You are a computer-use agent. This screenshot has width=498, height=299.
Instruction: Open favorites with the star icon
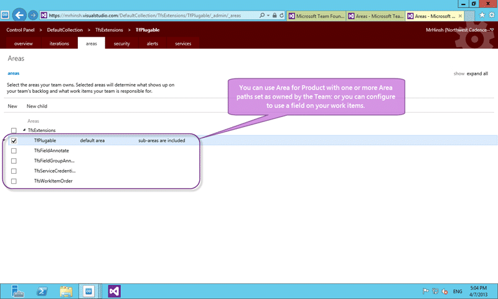click(x=482, y=15)
